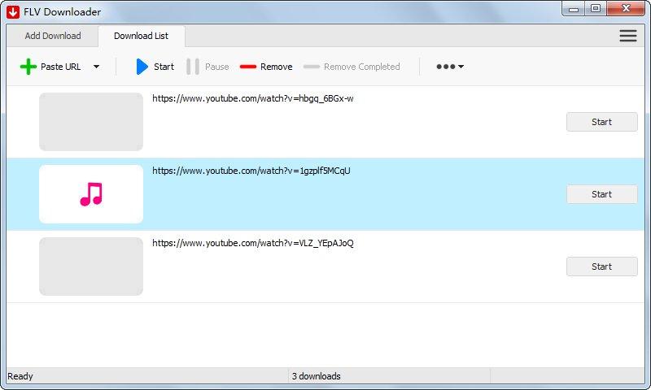Open the hamburger menu icon

click(628, 36)
